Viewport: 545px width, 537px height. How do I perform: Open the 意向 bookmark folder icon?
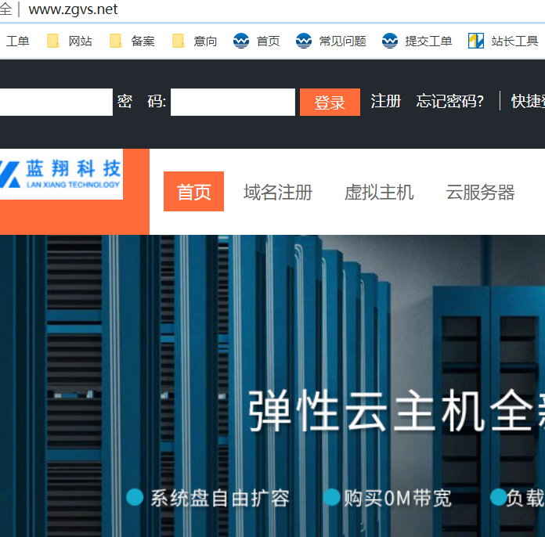[x=179, y=41]
